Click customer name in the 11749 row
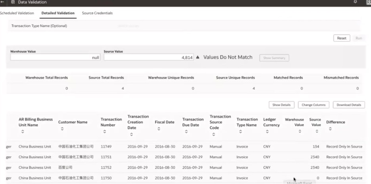The width and height of the screenshot is (371, 184). [x=76, y=146]
